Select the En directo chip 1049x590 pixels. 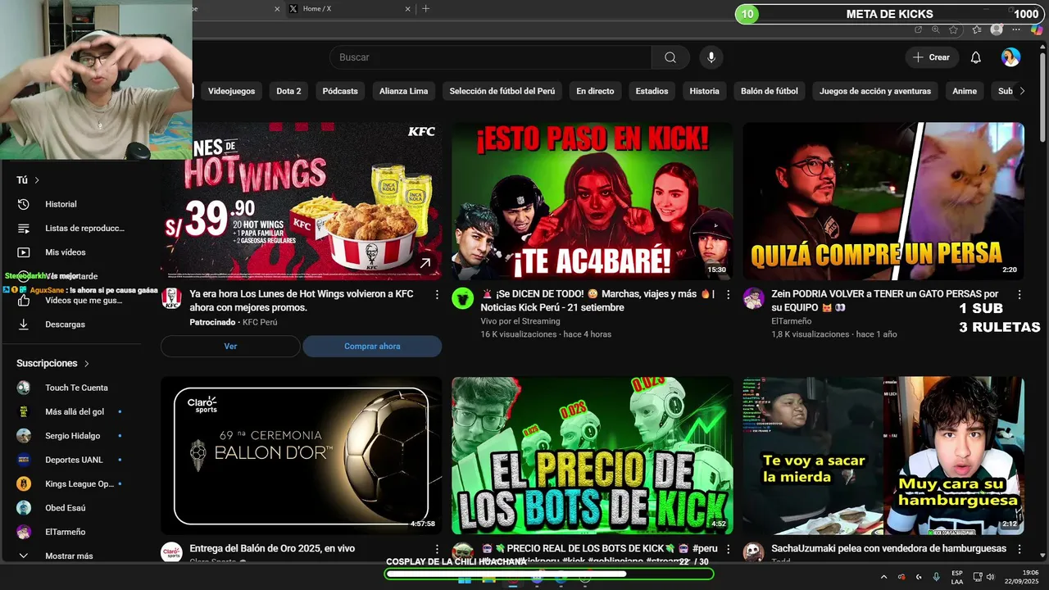point(595,91)
